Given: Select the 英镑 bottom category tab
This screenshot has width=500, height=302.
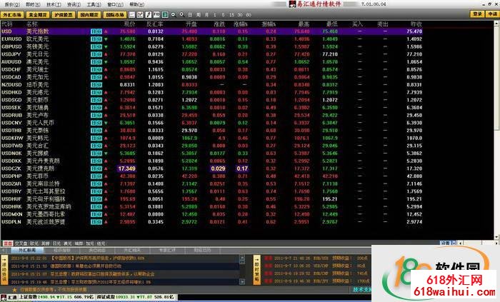Looking at the screenshot, I should click(45, 243).
